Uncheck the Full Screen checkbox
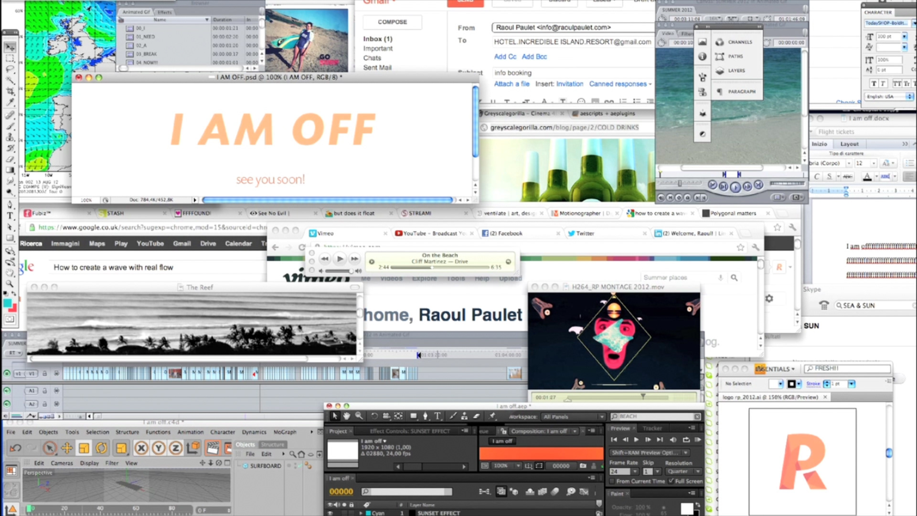917x516 pixels. 671,481
